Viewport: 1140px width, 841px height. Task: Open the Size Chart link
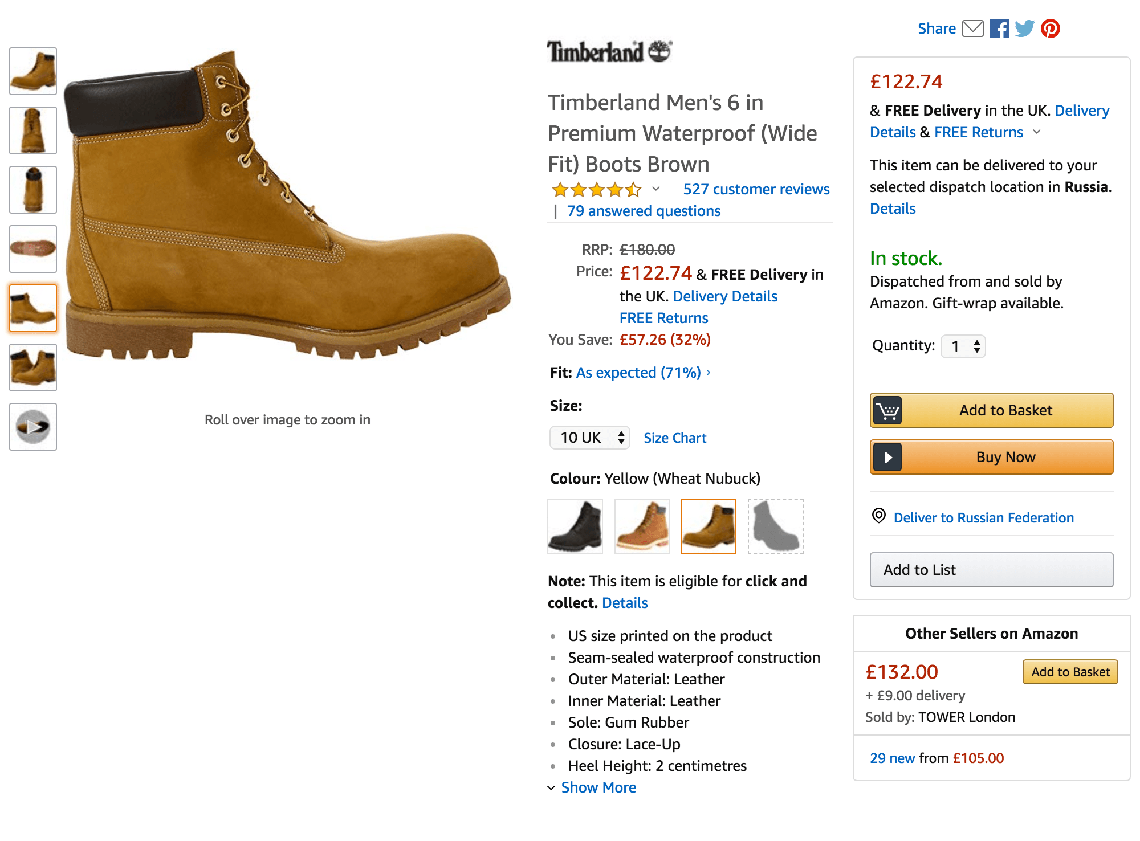point(675,438)
